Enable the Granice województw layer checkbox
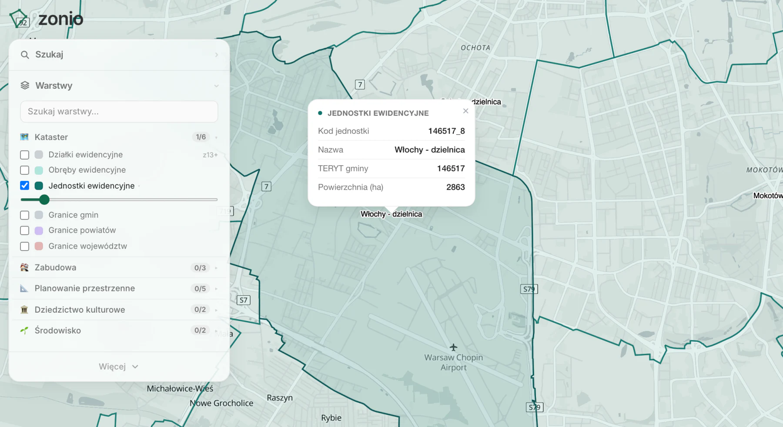This screenshot has width=783, height=427. coord(25,246)
